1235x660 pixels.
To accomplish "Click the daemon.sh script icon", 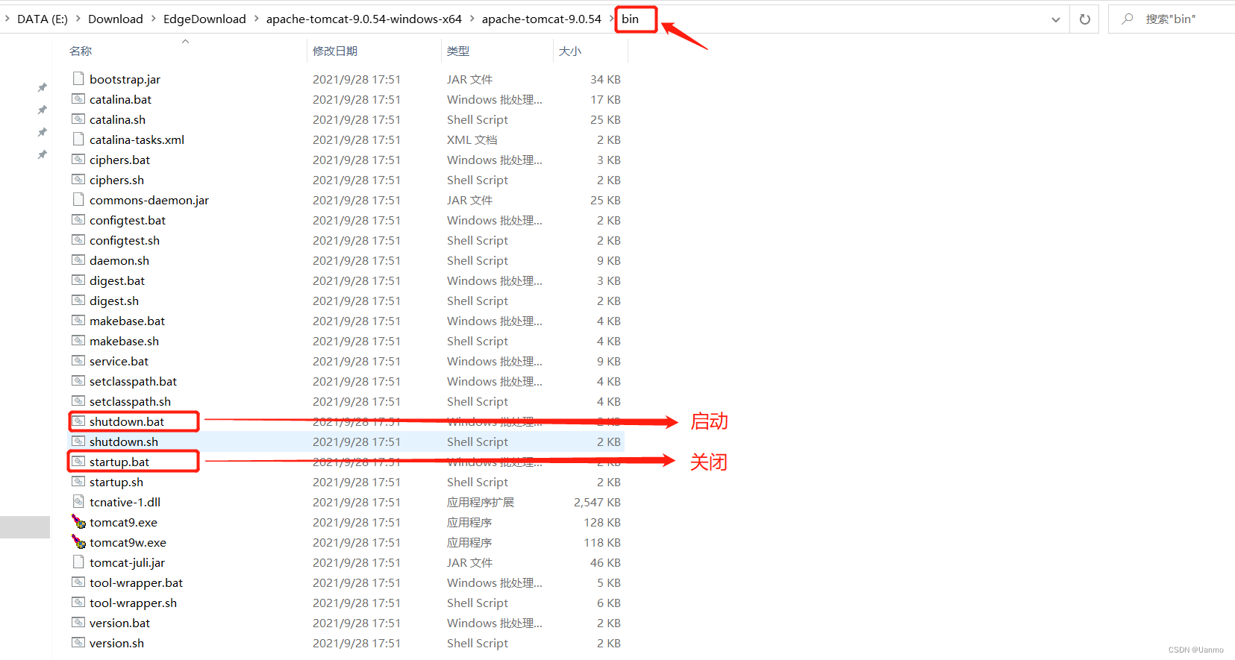I will coord(78,260).
